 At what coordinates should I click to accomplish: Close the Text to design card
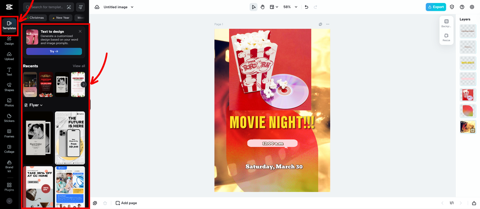[80, 31]
